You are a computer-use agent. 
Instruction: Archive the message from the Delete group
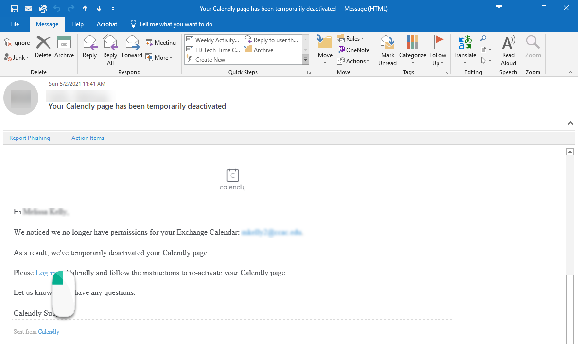(64, 47)
